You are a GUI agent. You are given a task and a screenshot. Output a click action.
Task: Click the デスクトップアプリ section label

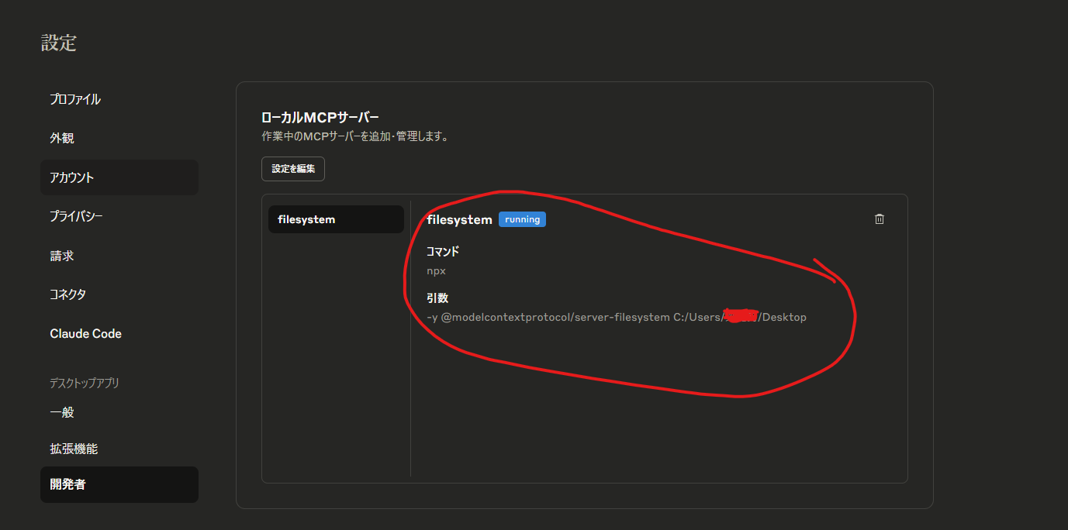(x=85, y=383)
